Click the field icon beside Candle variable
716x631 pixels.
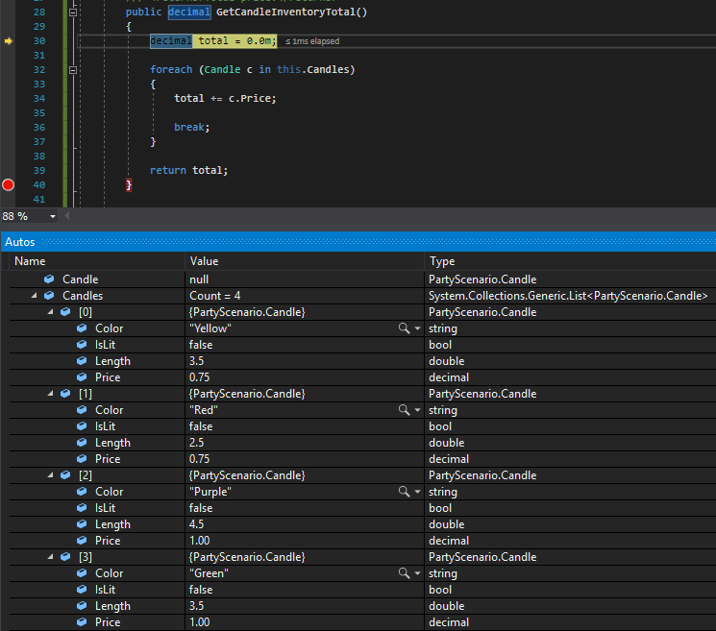coord(49,279)
